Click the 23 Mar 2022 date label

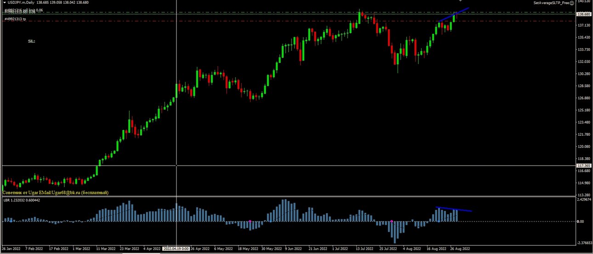click(x=129, y=249)
